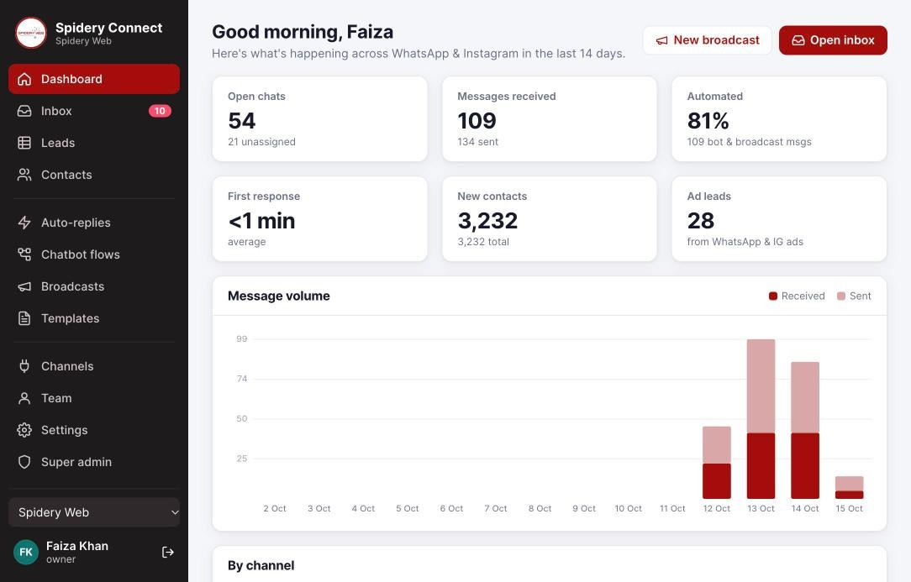The height and width of the screenshot is (582, 911).
Task: Open Settings menu entry
Action: [x=94, y=430]
